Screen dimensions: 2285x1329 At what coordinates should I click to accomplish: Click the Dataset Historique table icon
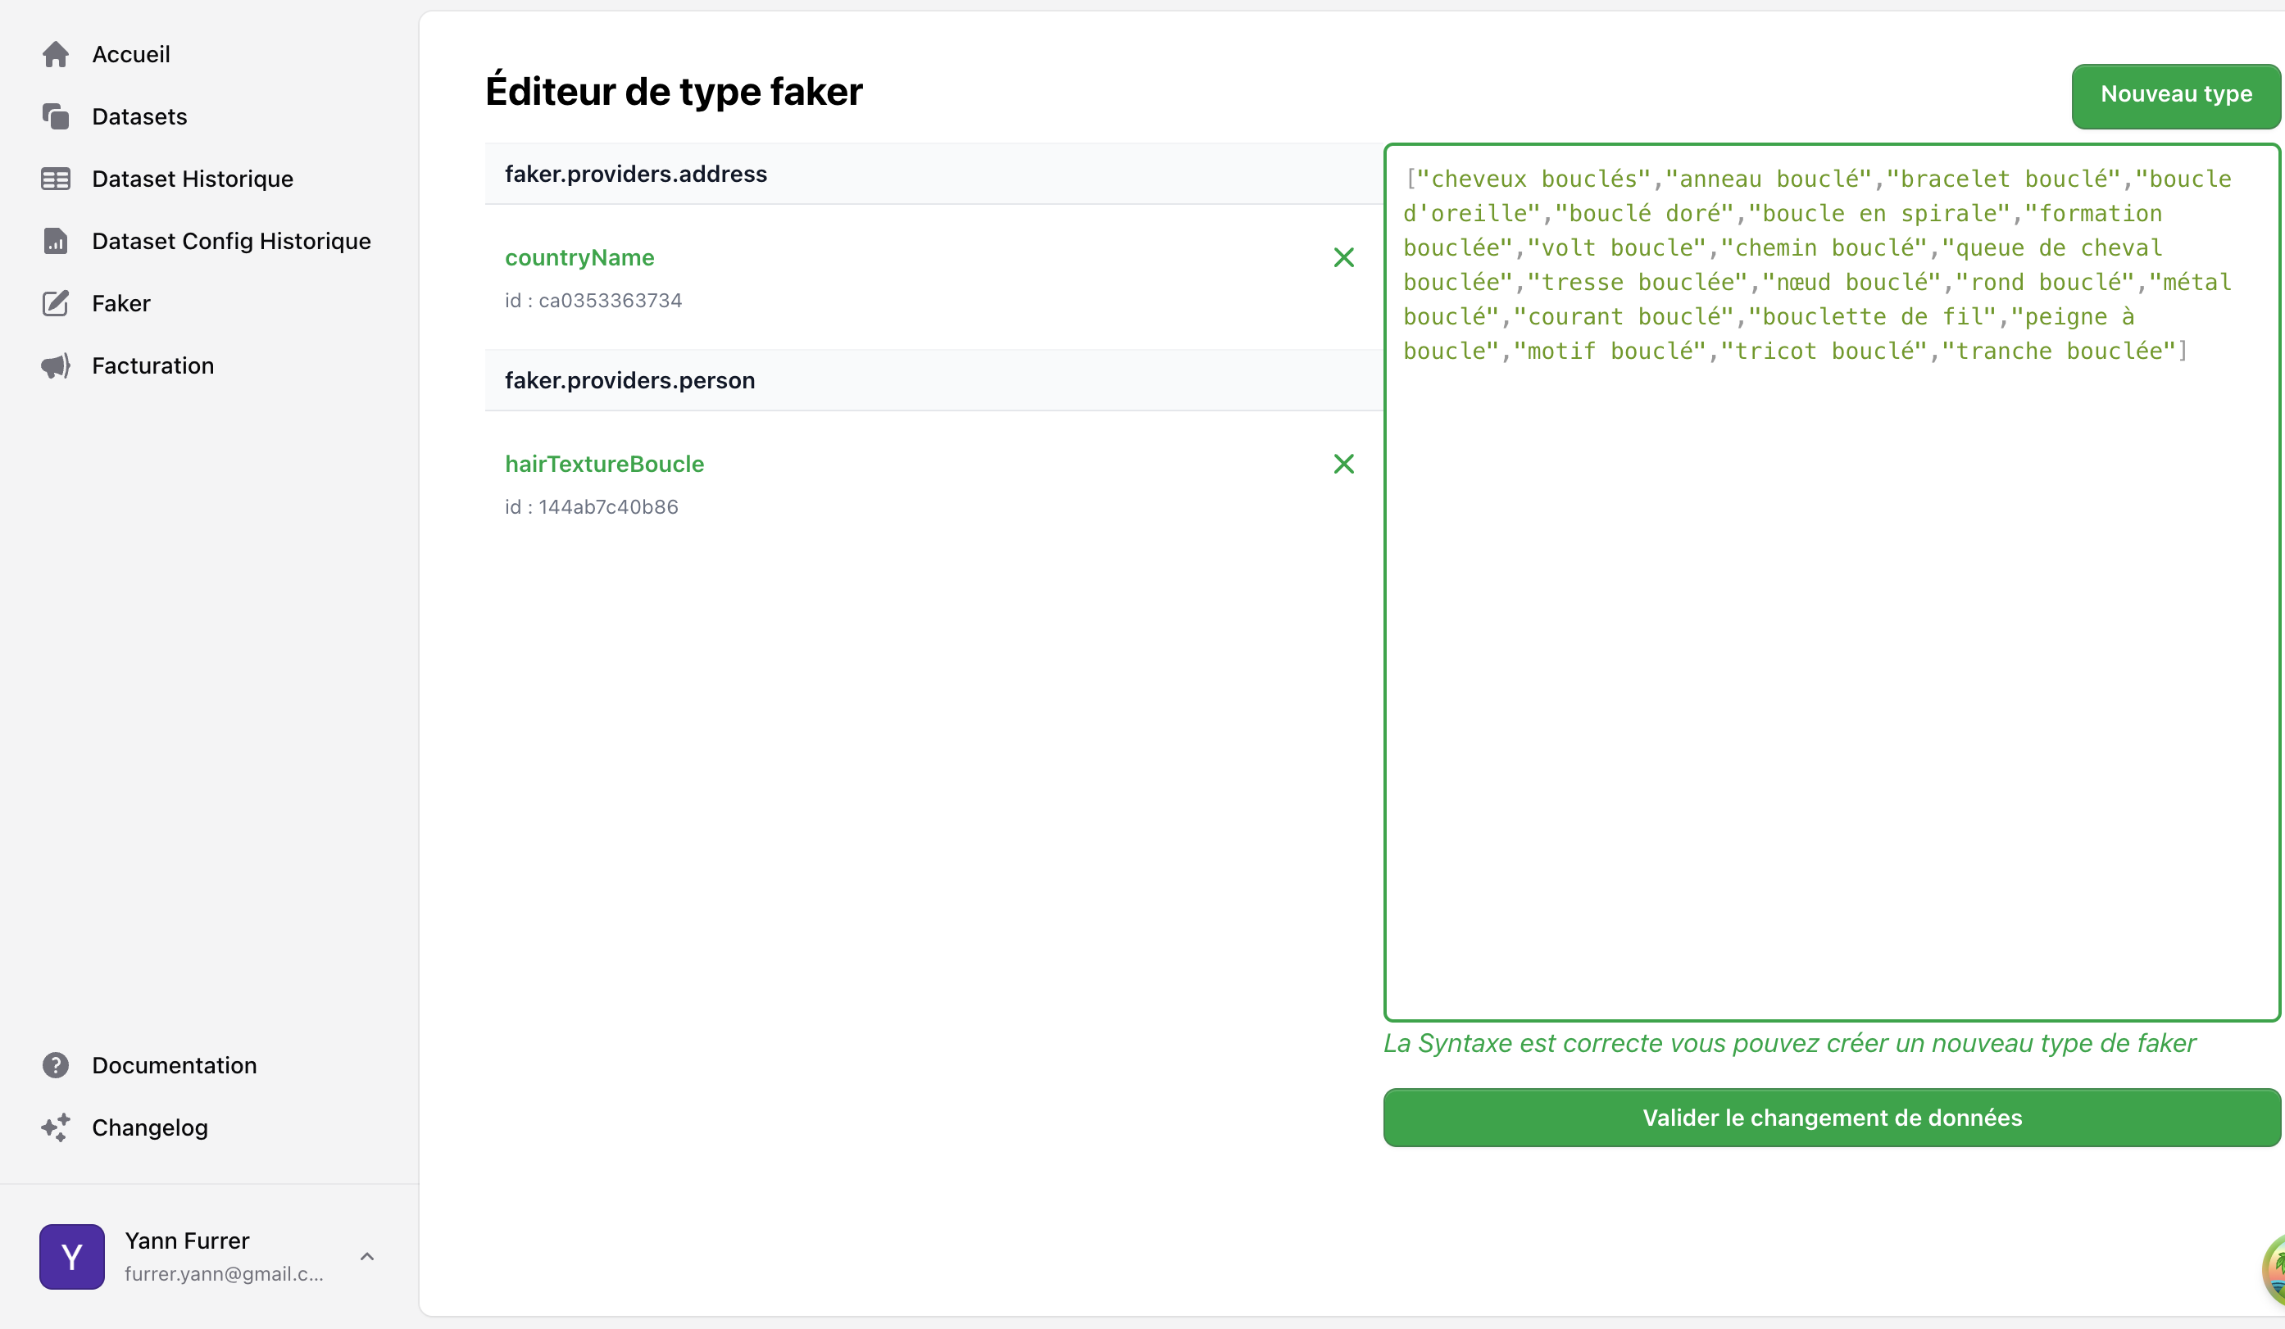(55, 179)
